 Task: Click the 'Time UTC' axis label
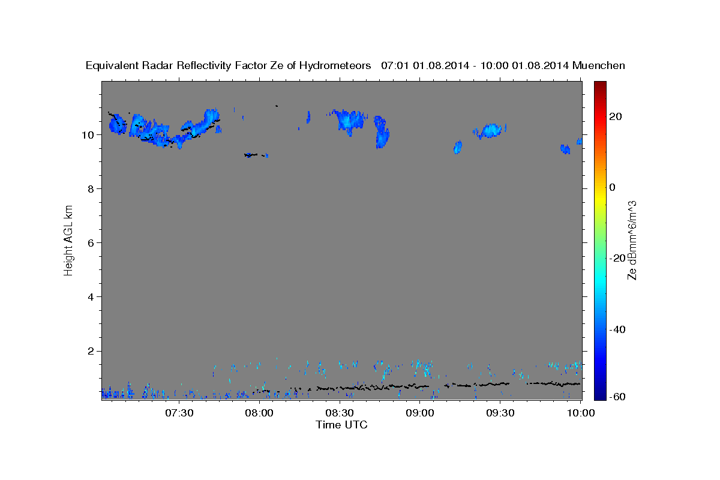click(341, 425)
